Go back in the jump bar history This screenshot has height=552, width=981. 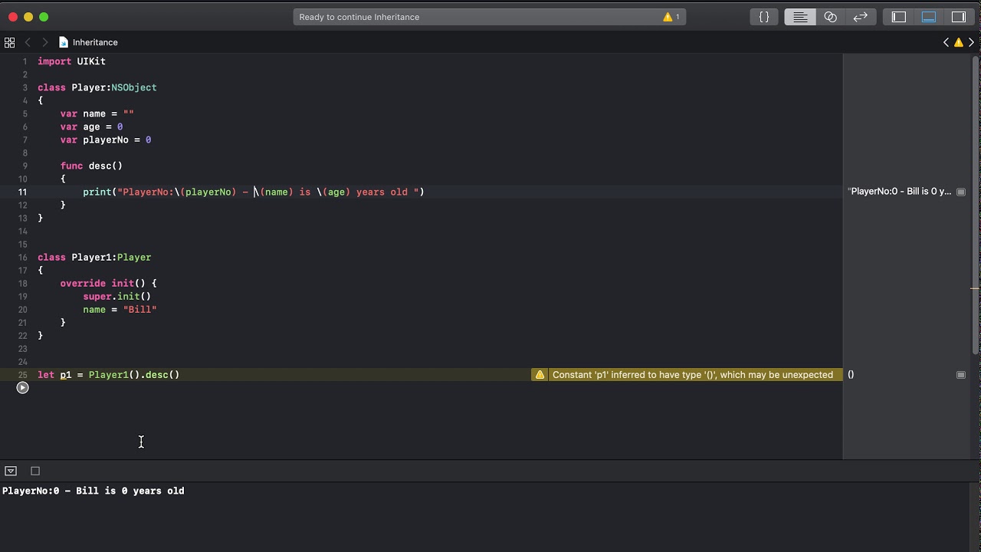point(28,42)
